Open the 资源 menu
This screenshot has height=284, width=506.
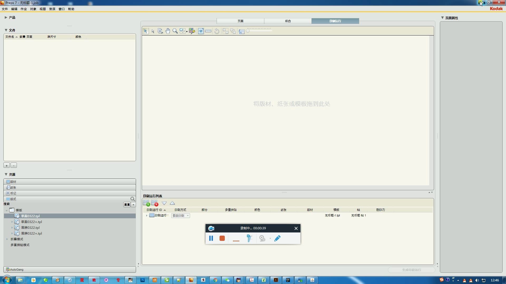pyautogui.click(x=52, y=9)
